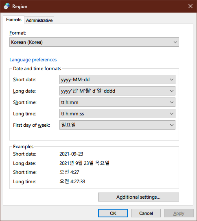Expand the Short date format dropdown
The height and width of the screenshot is (221, 197).
tap(117, 80)
